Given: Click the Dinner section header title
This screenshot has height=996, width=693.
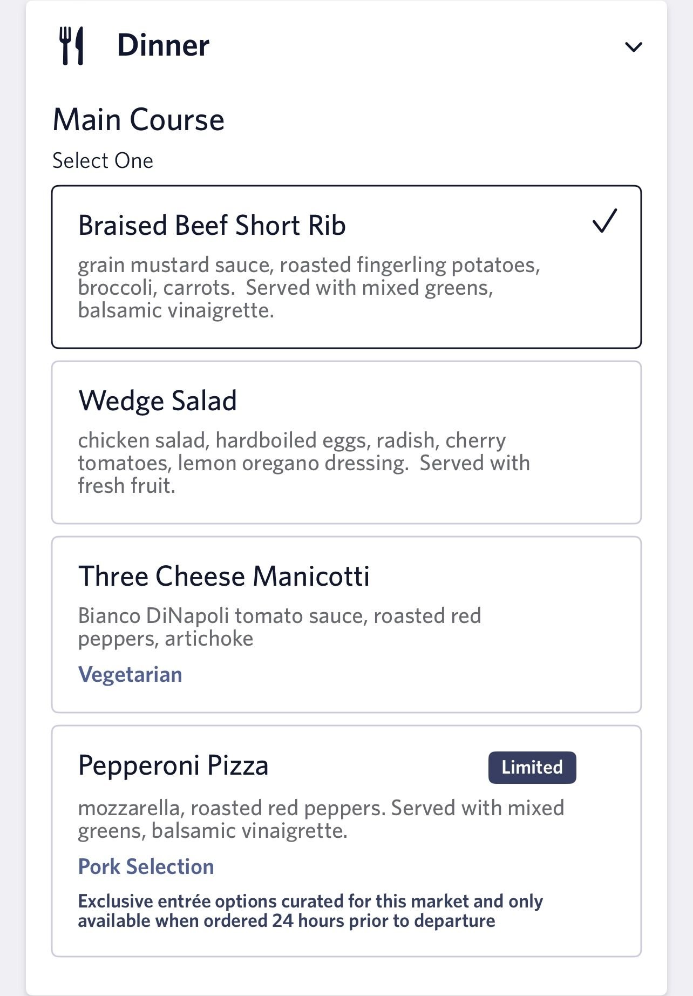Looking at the screenshot, I should click(x=163, y=45).
